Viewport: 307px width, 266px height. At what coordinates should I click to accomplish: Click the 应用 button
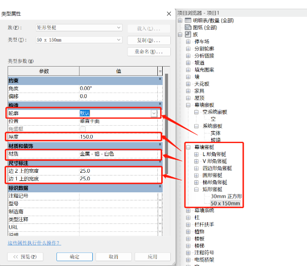click(152, 257)
